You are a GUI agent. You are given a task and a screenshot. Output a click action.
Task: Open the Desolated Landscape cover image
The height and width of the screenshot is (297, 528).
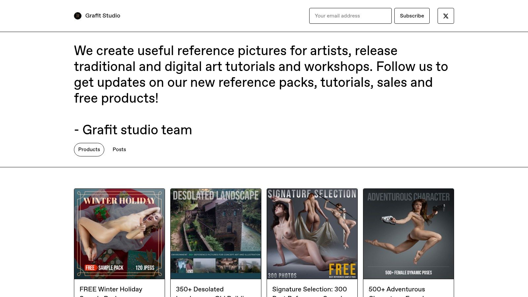216,224
